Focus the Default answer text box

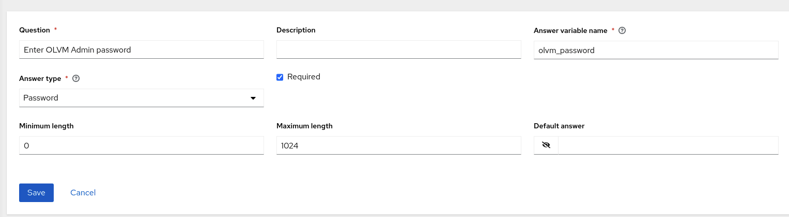click(x=669, y=145)
